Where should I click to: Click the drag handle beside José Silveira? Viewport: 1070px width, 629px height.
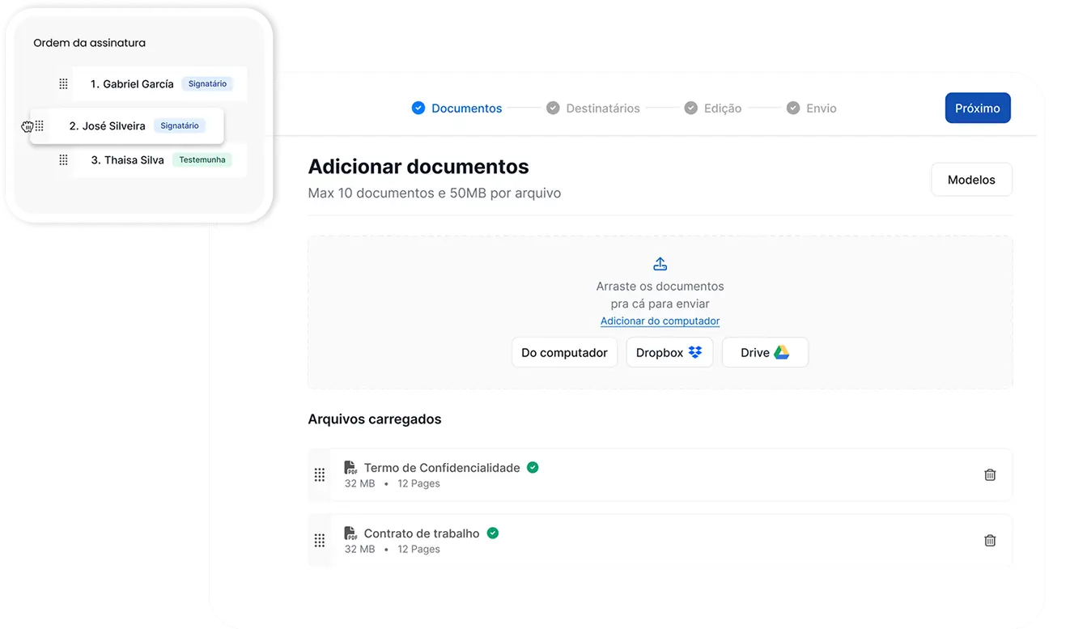click(x=39, y=126)
